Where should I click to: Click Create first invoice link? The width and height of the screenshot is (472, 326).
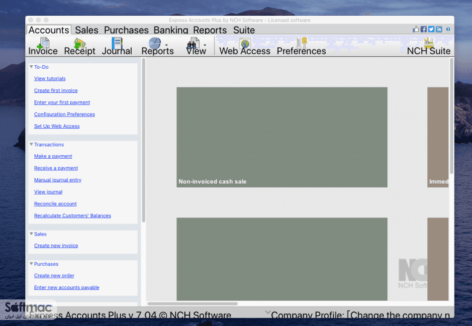(x=56, y=91)
